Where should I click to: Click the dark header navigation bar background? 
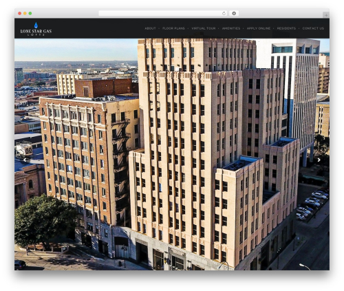[96, 28]
